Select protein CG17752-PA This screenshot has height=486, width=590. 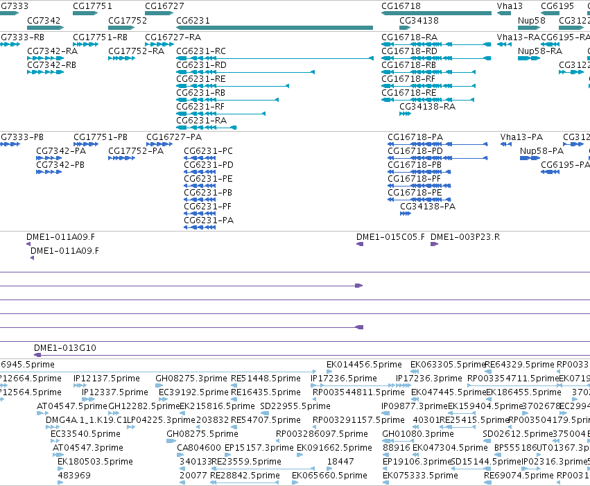tap(136, 151)
